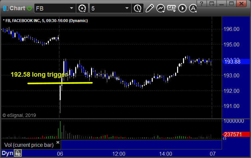Select the yellow trigger line on chart

coord(60,83)
